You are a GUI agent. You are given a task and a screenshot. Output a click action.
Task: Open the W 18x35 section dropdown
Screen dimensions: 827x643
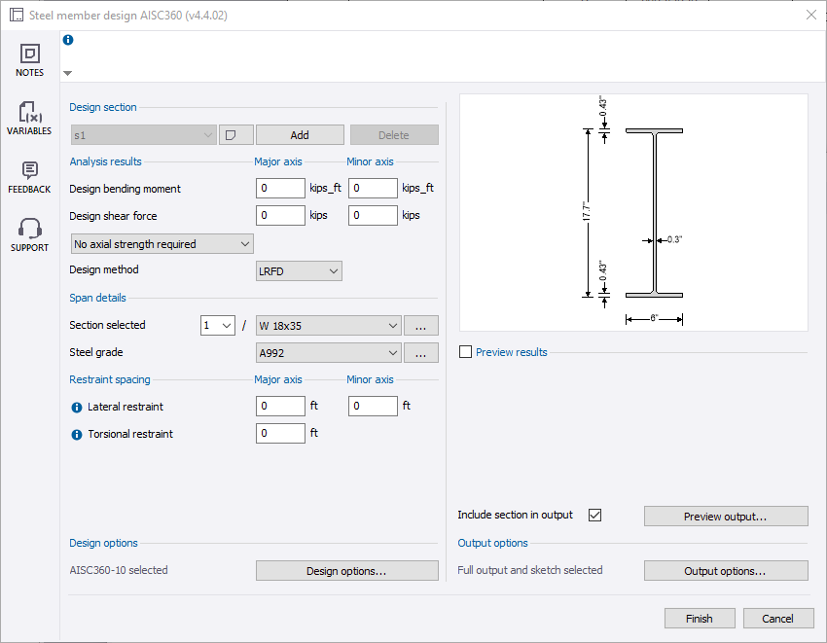tap(328, 325)
